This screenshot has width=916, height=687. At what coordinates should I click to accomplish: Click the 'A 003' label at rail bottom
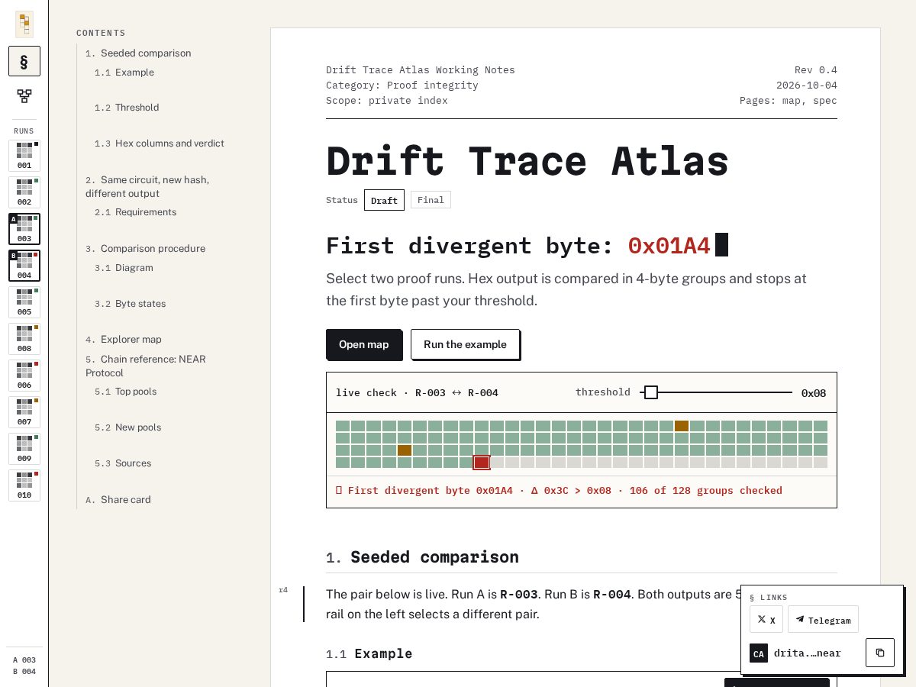tap(24, 660)
